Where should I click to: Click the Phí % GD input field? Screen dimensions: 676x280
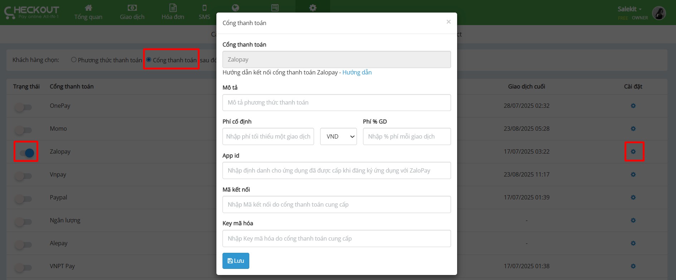tap(407, 136)
